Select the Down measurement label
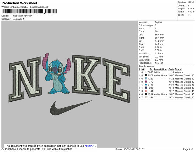Screen dimensions: 196x152 coord(142,44)
